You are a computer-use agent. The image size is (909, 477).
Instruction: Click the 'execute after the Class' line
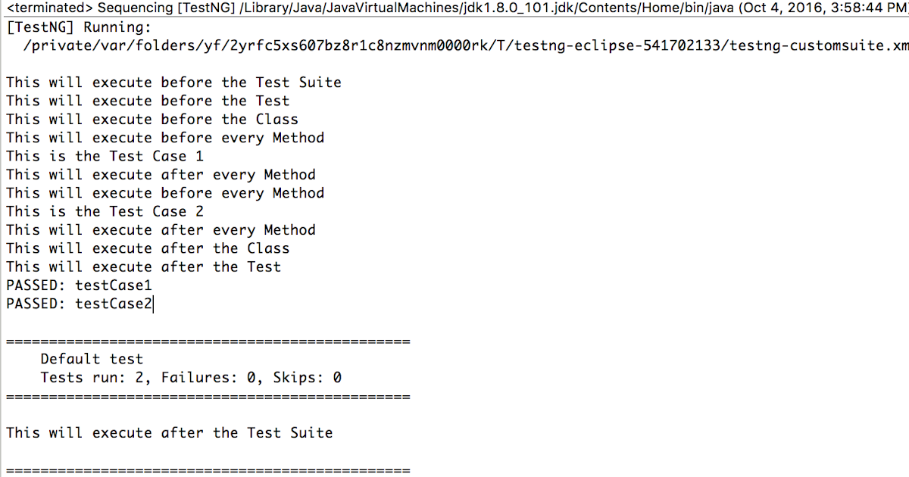[148, 248]
